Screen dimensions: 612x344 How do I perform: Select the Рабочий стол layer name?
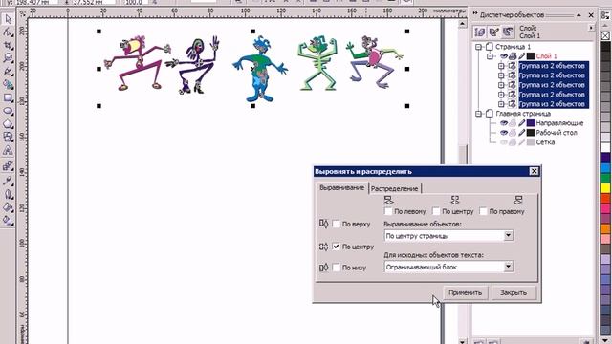557,133
